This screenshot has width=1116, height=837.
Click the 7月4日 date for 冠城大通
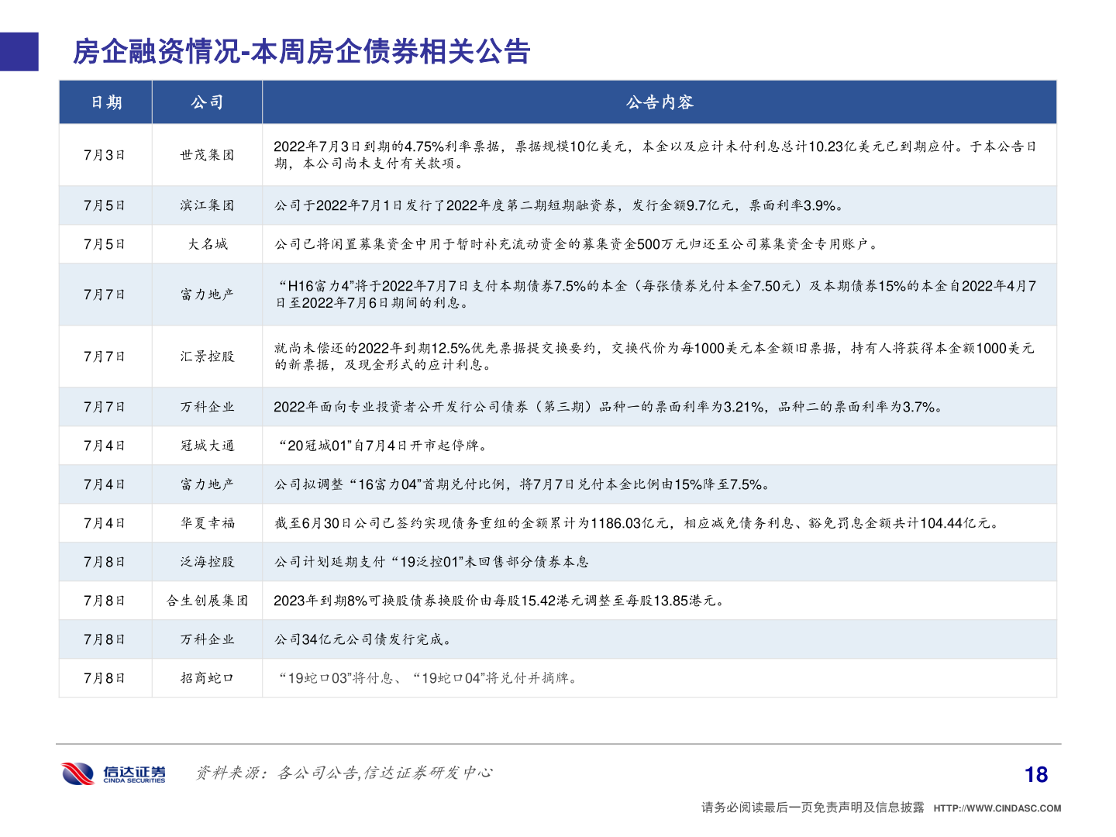[105, 446]
